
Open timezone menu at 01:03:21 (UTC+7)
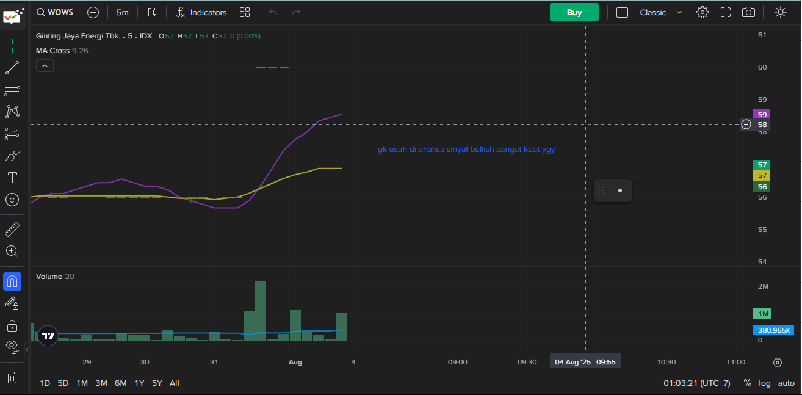pos(696,383)
